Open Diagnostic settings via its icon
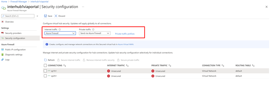 click(3, 55)
